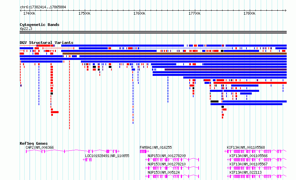
Task: Click the left arrowhead of the ruler
Action: 21,11
